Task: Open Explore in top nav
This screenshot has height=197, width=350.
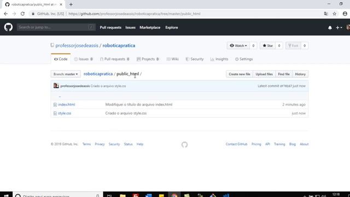Action: click(171, 27)
